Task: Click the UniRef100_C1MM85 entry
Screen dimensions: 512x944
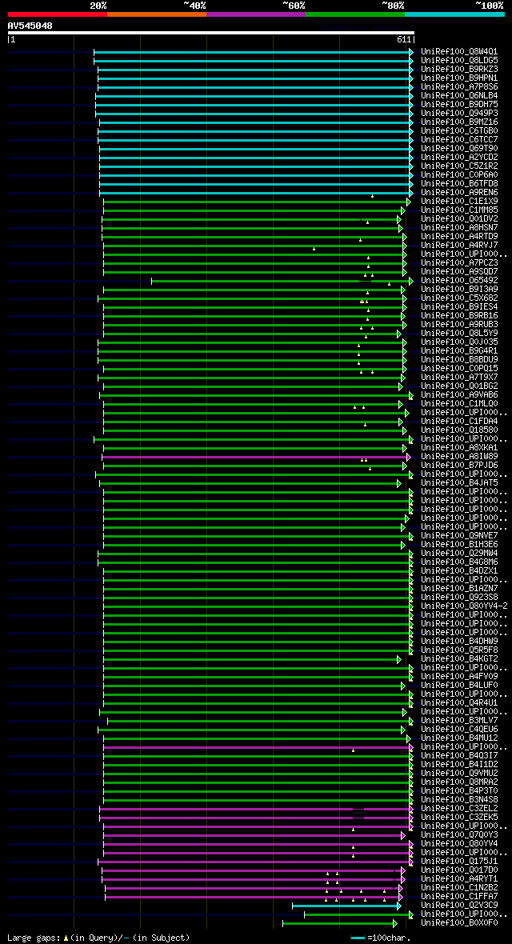Action: [x=459, y=210]
